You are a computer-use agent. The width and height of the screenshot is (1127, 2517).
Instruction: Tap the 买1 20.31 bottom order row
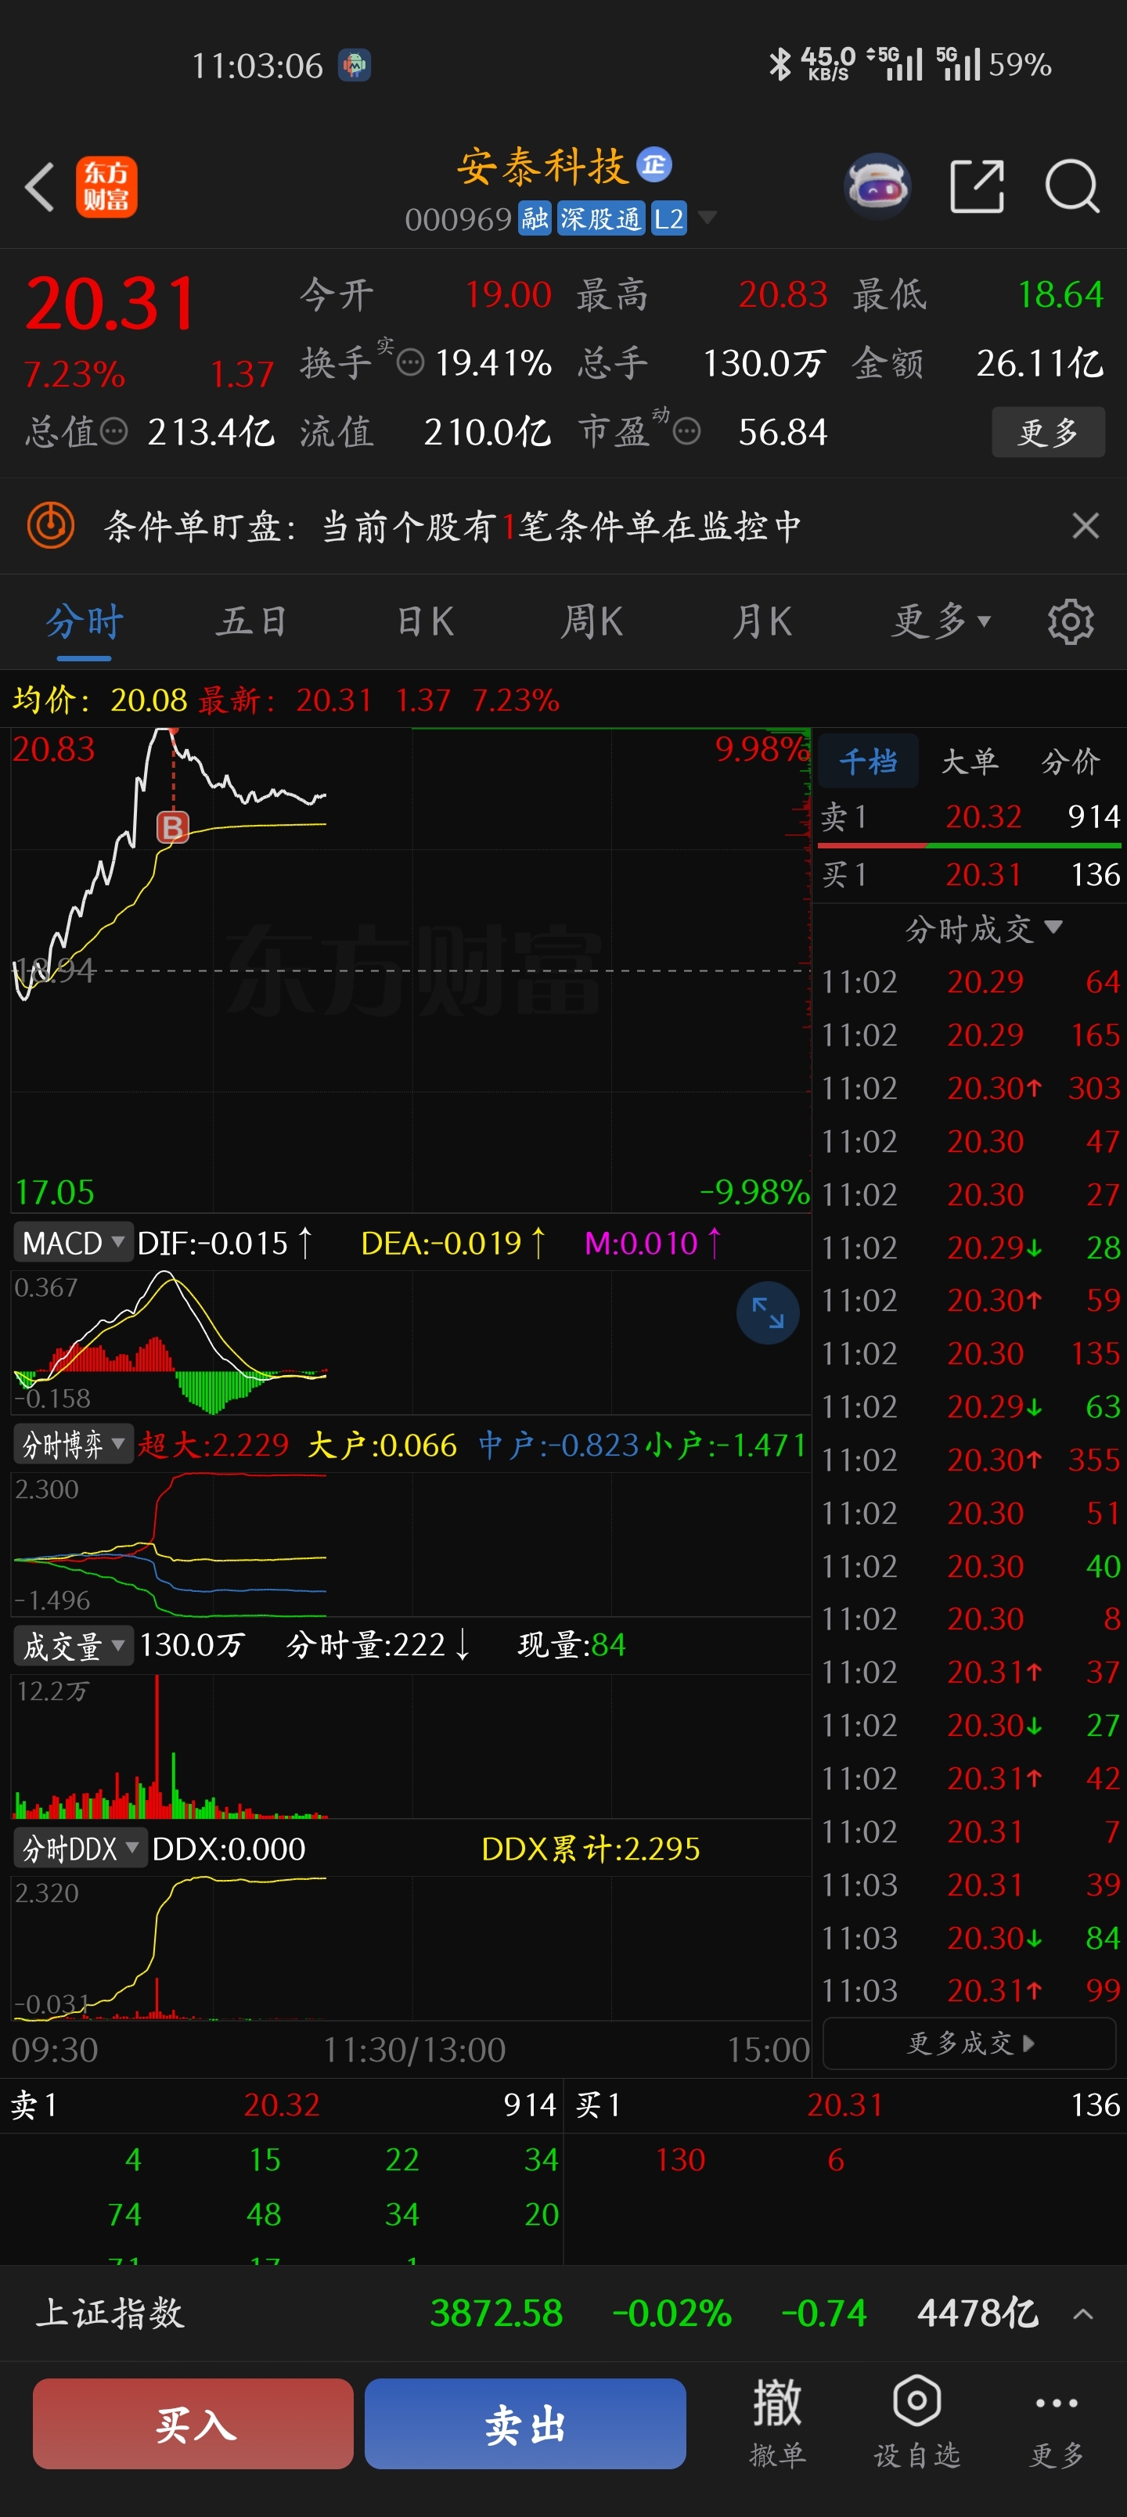click(847, 2105)
